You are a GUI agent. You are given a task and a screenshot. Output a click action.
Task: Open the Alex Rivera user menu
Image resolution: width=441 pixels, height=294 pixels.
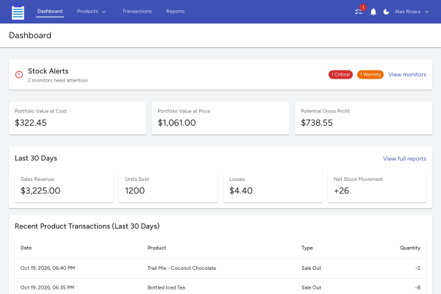pos(412,12)
